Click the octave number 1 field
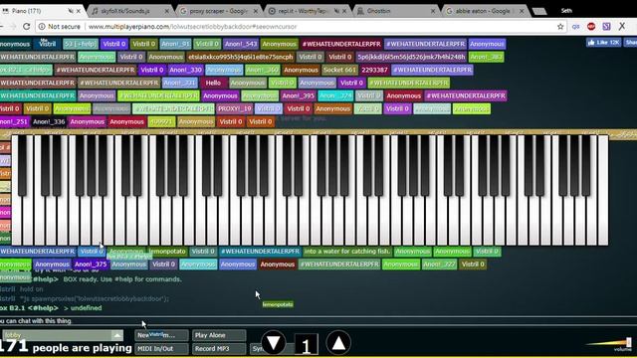This screenshot has width=637, height=358. pos(306,345)
